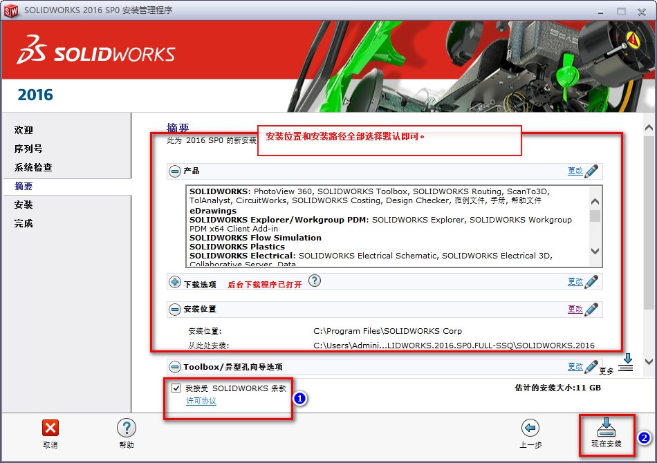This screenshot has width=657, height=463.
Task: Click the product list scrollbar thumb
Action: tap(595, 216)
